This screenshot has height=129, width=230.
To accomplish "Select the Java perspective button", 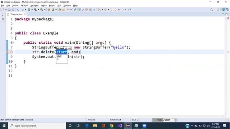I will coord(223,10).
